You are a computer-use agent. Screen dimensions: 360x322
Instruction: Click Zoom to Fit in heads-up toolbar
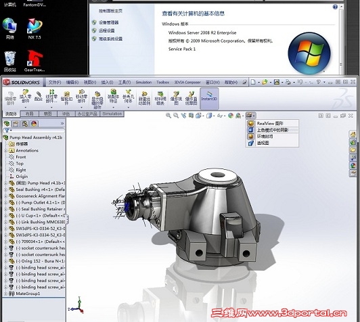[x=168, y=116]
